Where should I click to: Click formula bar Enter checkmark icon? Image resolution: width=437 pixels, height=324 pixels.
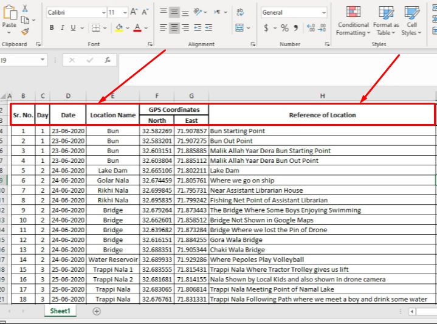[x=90, y=60]
